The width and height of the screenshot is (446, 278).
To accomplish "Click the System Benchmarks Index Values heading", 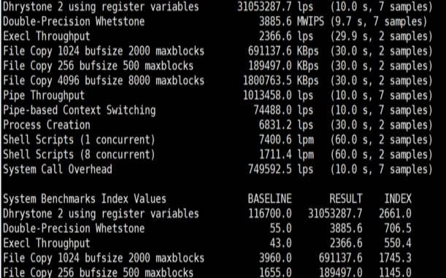I will 85,198.
